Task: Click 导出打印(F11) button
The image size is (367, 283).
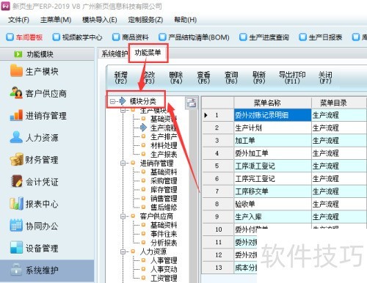Action: (292, 78)
